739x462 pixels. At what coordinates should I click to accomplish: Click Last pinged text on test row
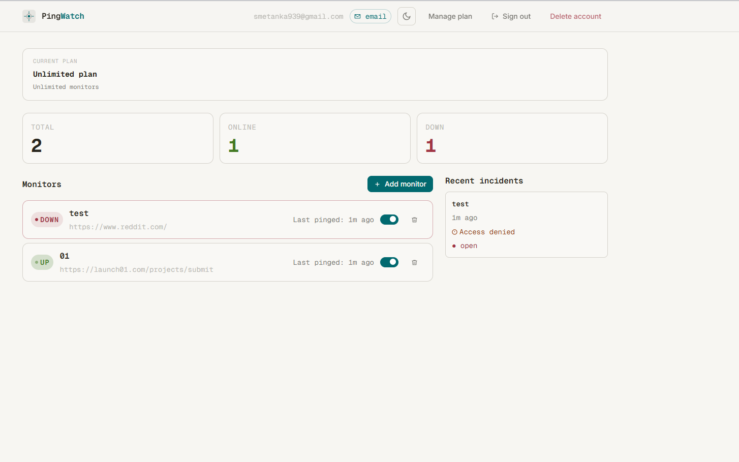click(x=333, y=220)
